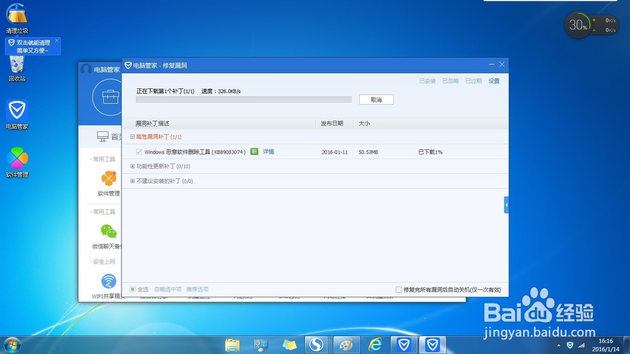Open 设置 settings link
This screenshot has height=354, width=630.
click(494, 81)
